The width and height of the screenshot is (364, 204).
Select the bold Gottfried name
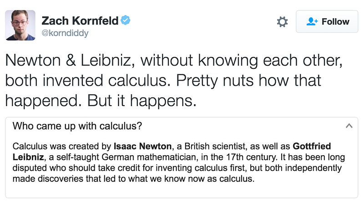tap(312, 146)
